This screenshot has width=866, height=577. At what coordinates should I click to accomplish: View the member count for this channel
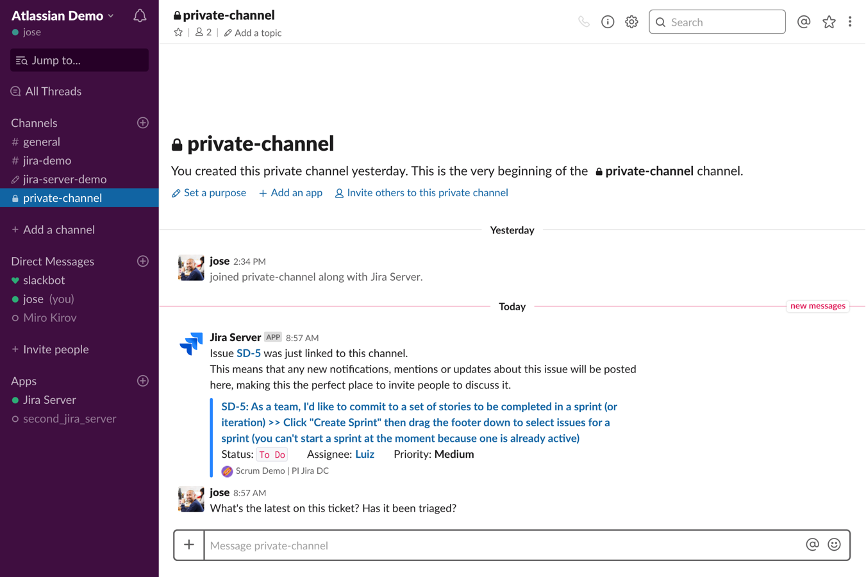[x=204, y=33]
